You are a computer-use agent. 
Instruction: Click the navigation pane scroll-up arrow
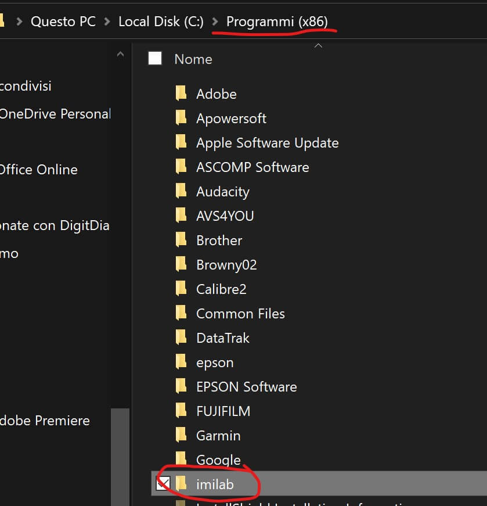pos(120,55)
